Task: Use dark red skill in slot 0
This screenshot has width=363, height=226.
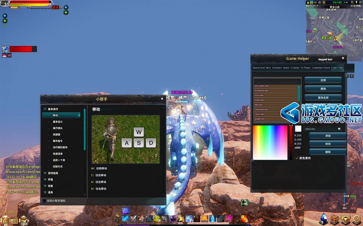Action: pos(197,219)
